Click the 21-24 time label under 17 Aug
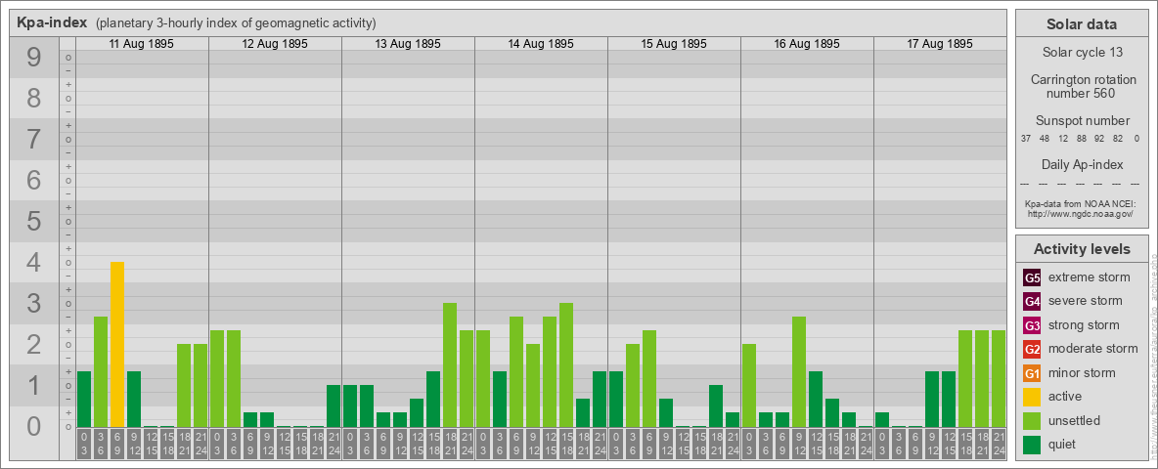 coord(999,445)
